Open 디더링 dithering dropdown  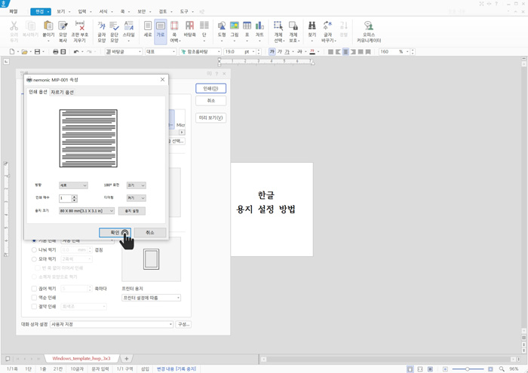click(136, 198)
